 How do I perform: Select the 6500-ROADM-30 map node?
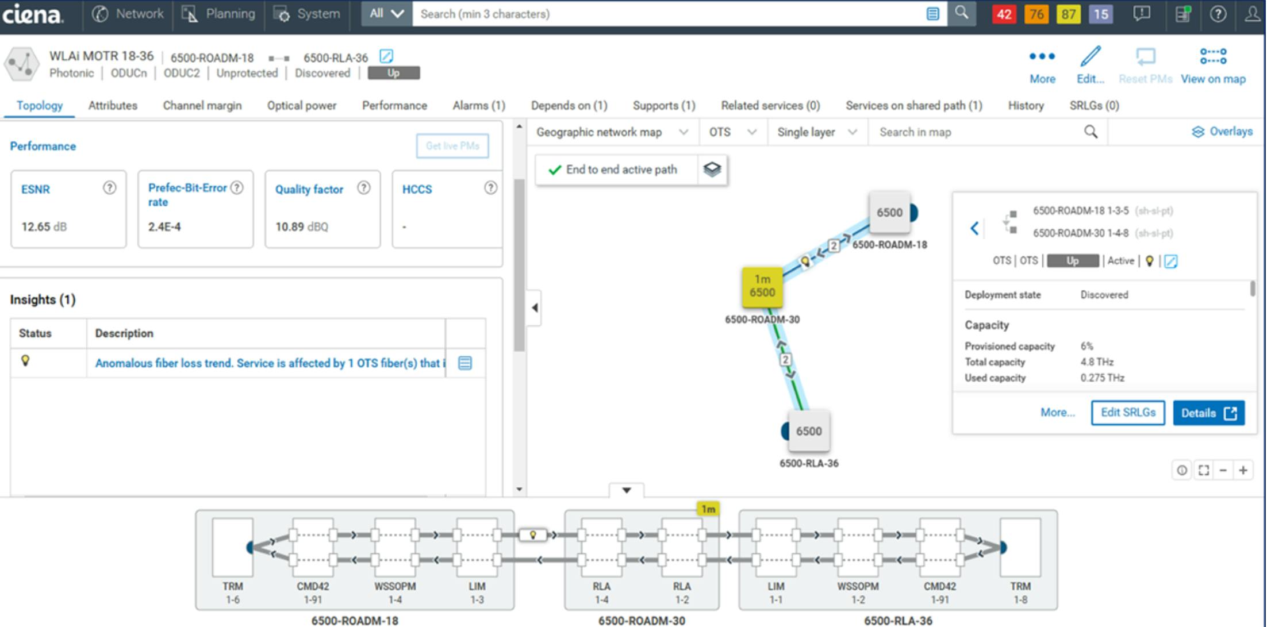[x=762, y=286]
